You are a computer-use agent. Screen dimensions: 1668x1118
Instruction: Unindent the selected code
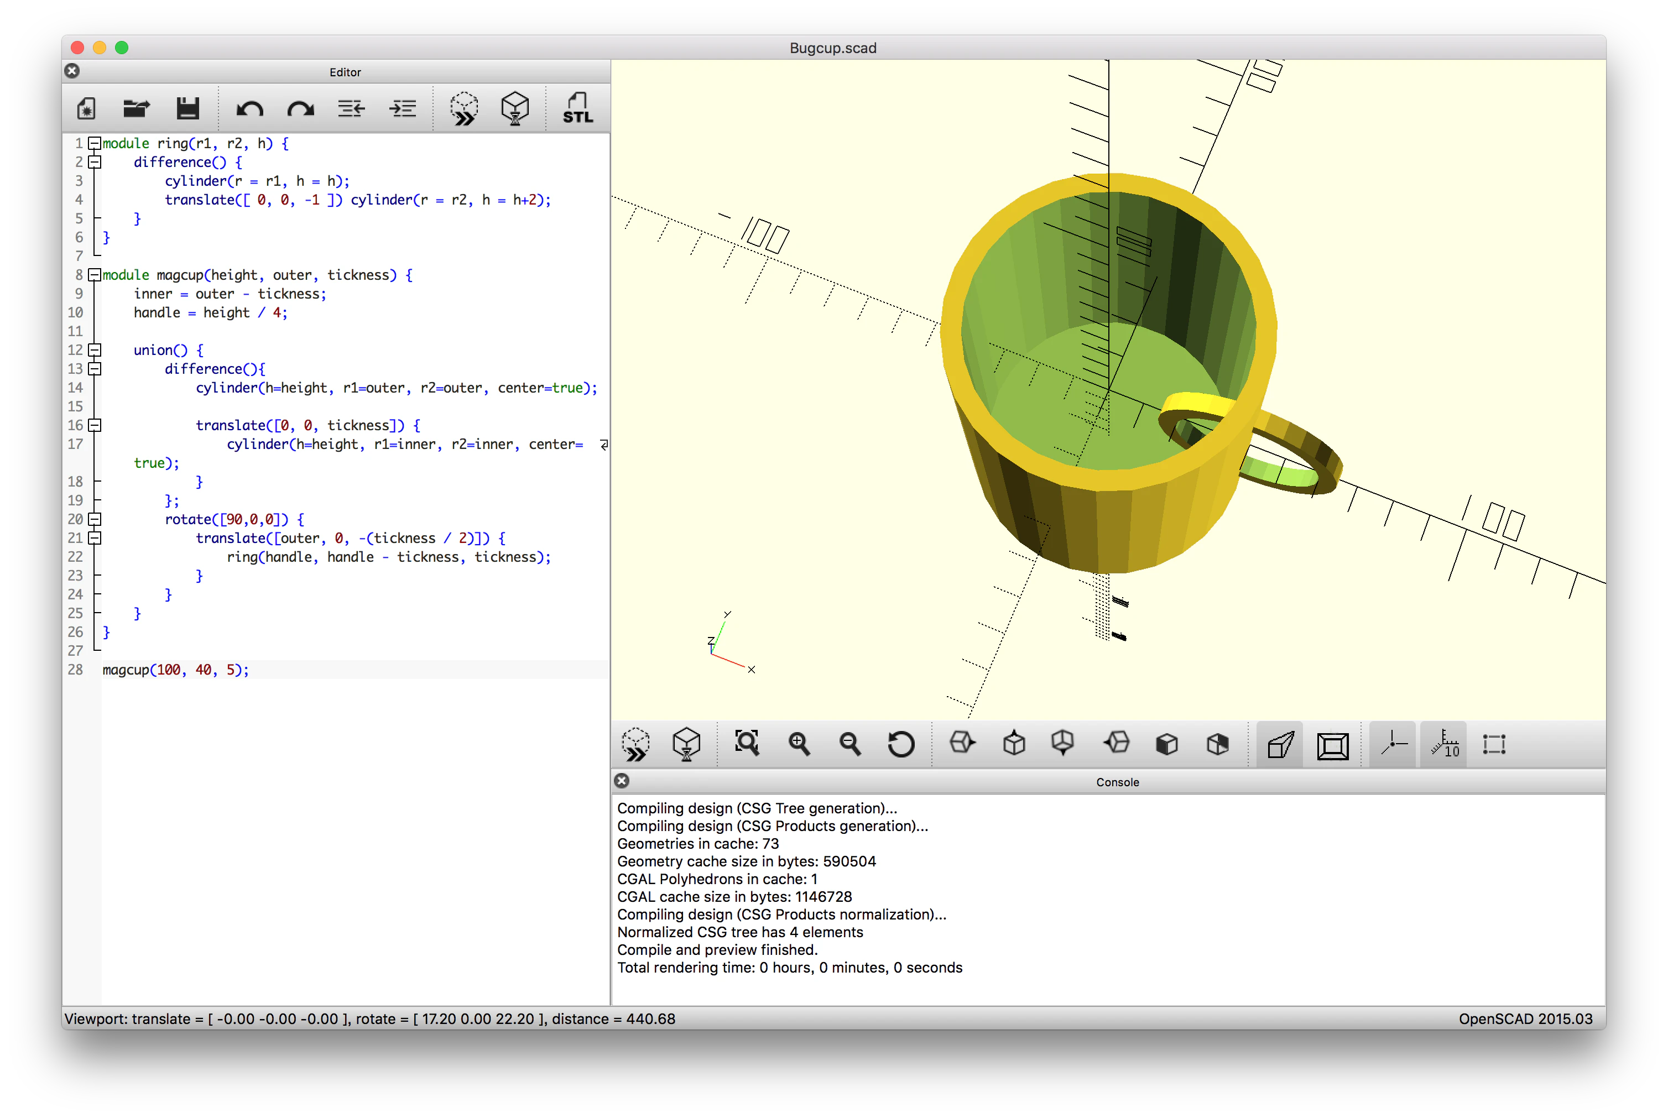pyautogui.click(x=351, y=108)
